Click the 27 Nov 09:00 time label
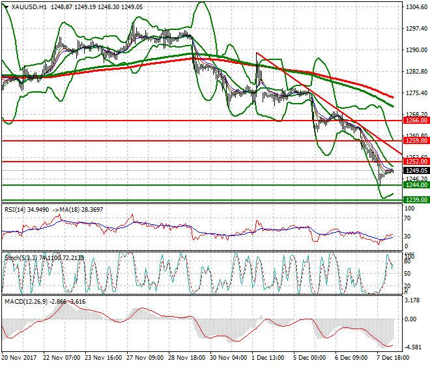Screen dimensions: 430x365 146,358
